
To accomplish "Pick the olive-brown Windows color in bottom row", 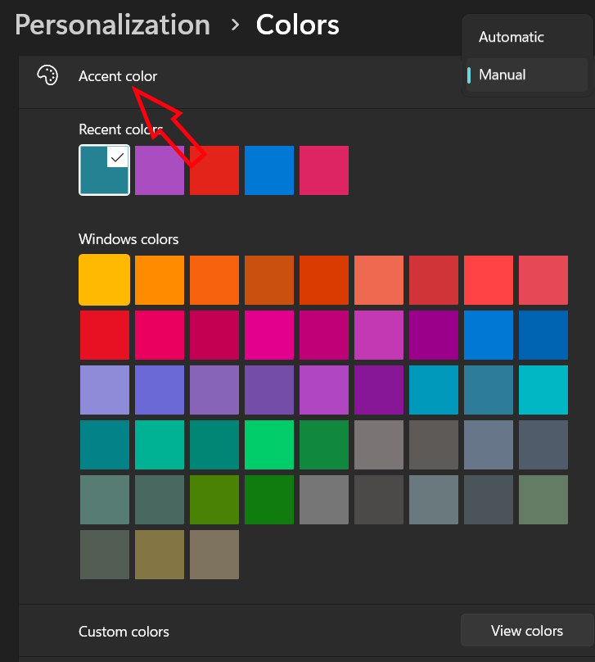I will click(159, 555).
